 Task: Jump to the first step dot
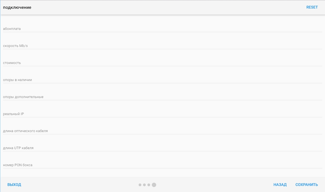point(140,185)
